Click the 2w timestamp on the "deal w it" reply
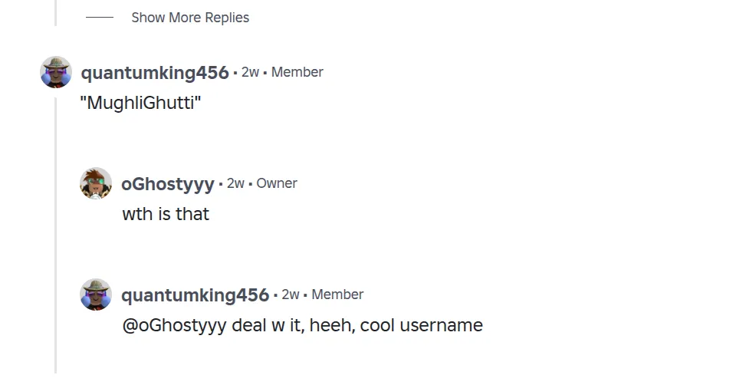This screenshot has height=385, width=756. point(291,295)
